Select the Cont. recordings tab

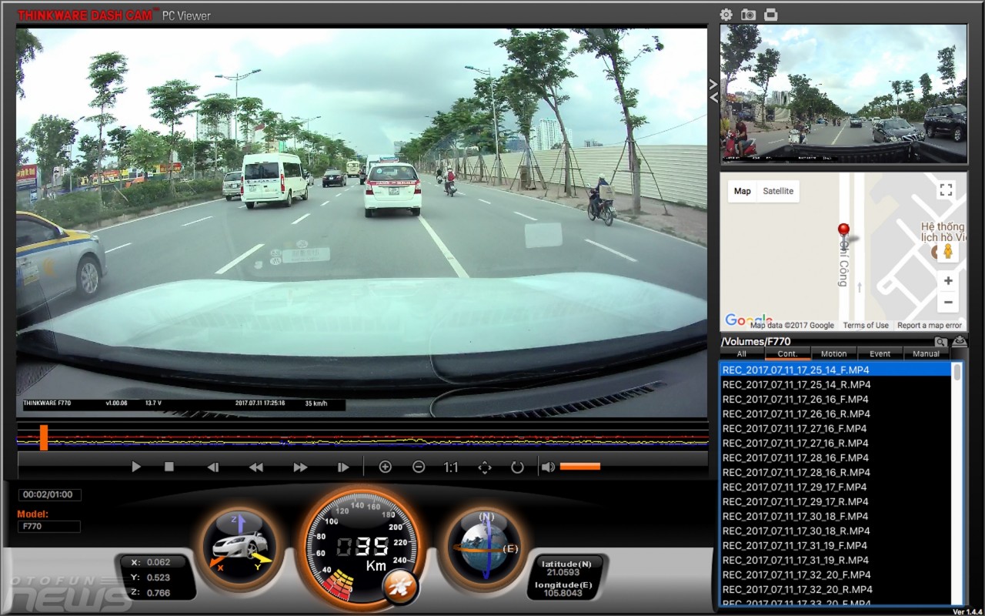(x=788, y=354)
